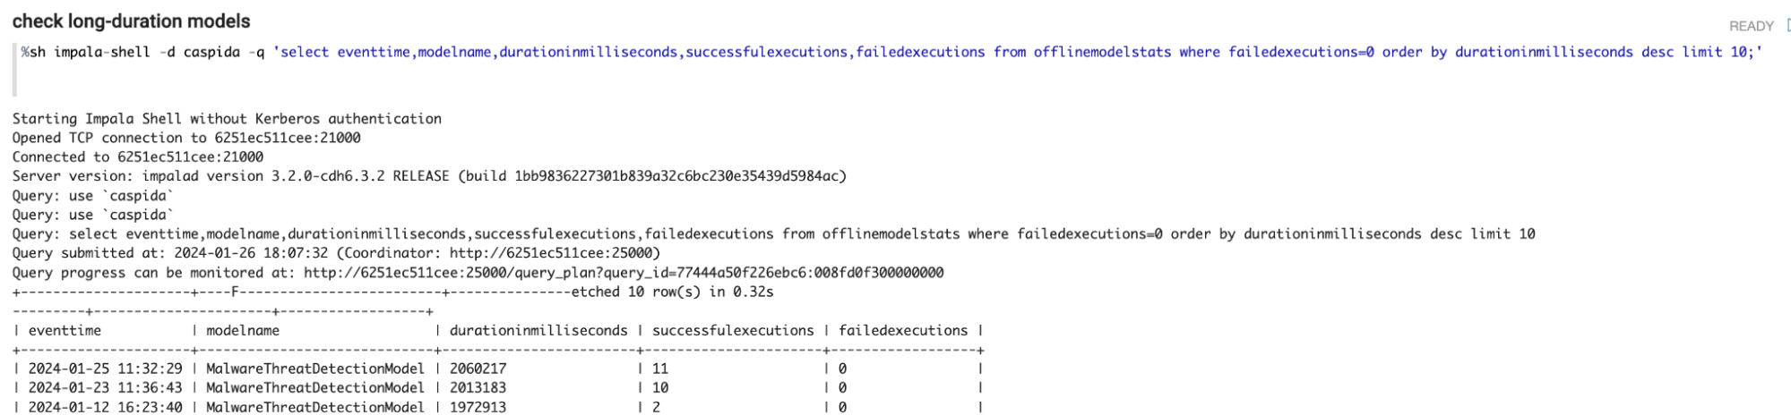Click the 'Opened TCP connection' output line
Viewport: 1791px width, 415px height.
tap(186, 138)
